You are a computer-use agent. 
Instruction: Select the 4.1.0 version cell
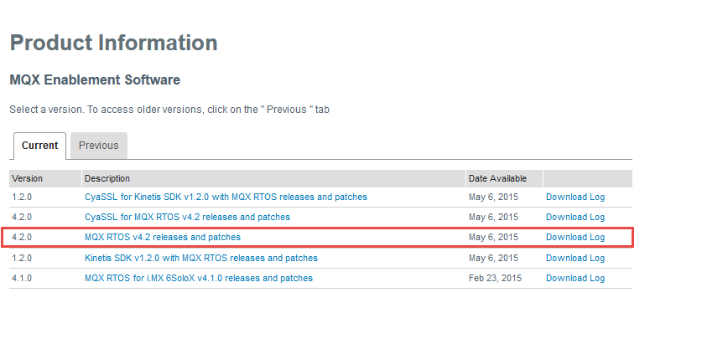pos(21,278)
